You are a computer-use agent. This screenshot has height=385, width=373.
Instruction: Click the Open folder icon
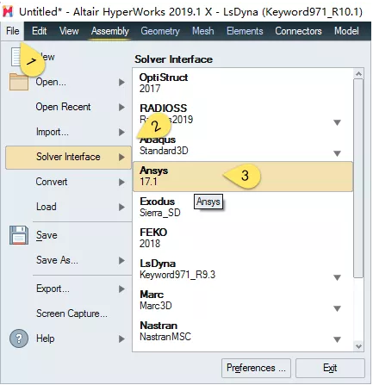(19, 82)
